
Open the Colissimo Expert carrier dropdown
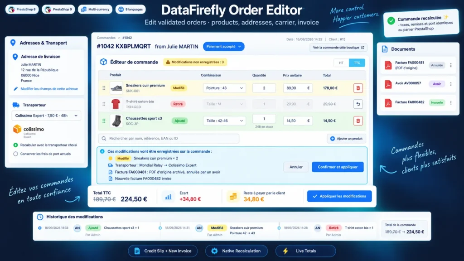(x=46, y=116)
